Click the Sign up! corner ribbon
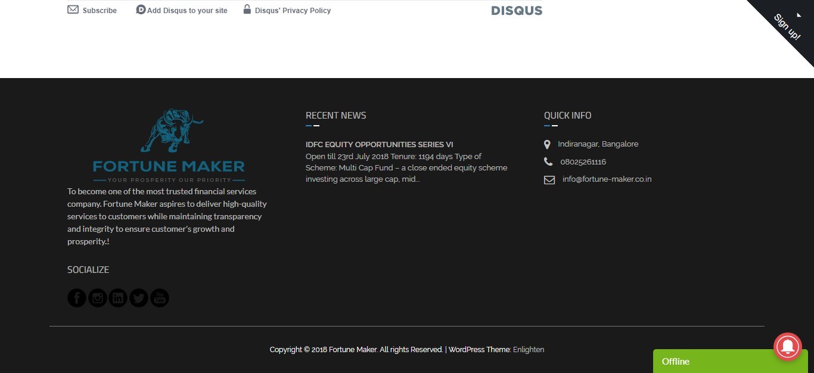This screenshot has width=814, height=373. tap(787, 27)
